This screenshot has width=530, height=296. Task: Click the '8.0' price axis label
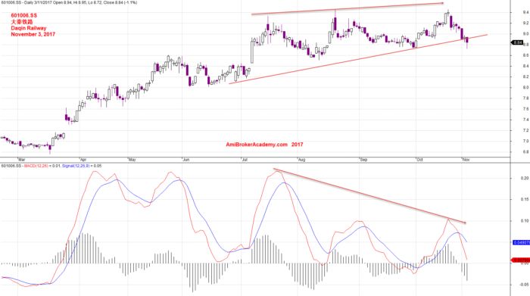(x=525, y=87)
